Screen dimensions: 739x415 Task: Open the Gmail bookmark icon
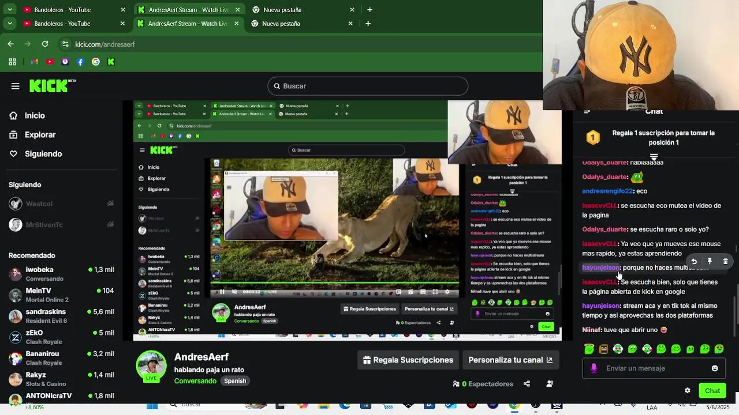(x=35, y=62)
